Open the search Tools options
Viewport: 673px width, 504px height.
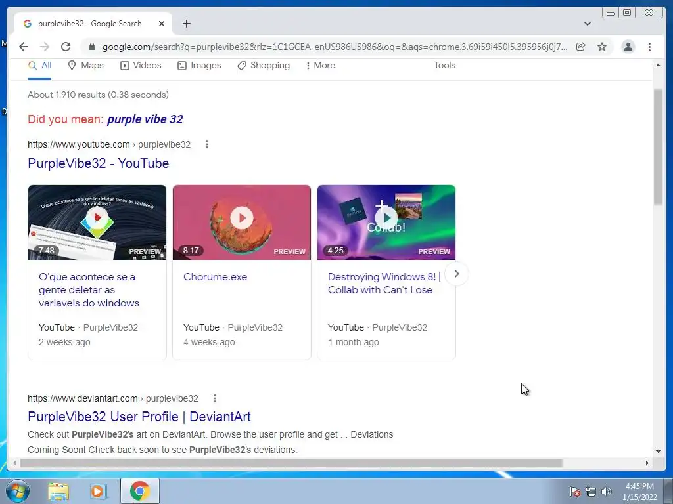[444, 66]
